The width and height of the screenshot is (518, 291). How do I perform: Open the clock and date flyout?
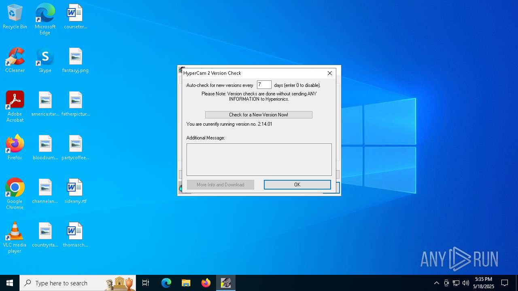coord(484,283)
